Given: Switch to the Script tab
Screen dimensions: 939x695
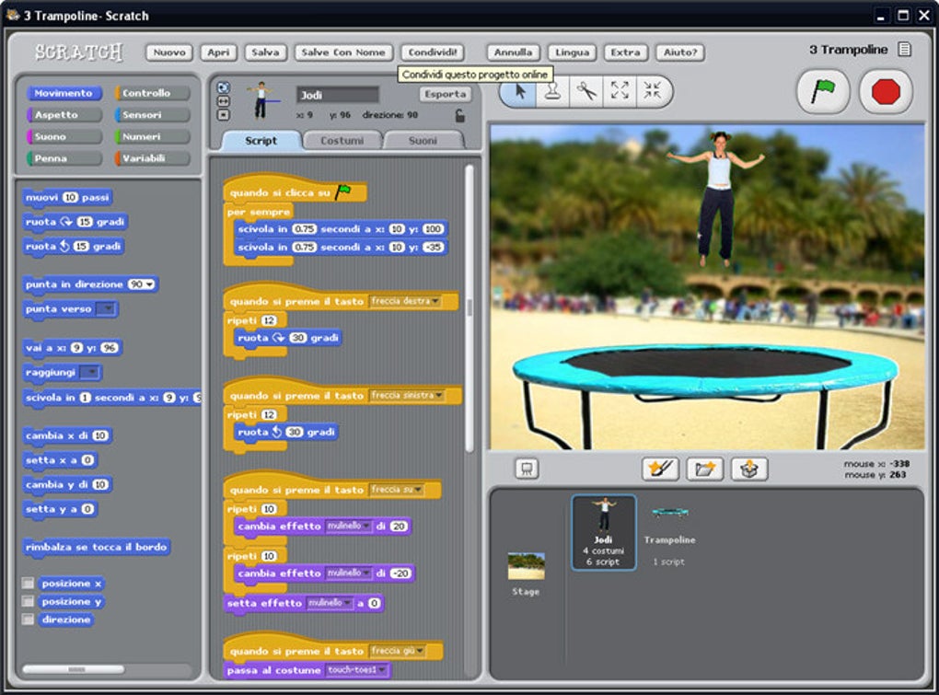Looking at the screenshot, I should tap(261, 141).
